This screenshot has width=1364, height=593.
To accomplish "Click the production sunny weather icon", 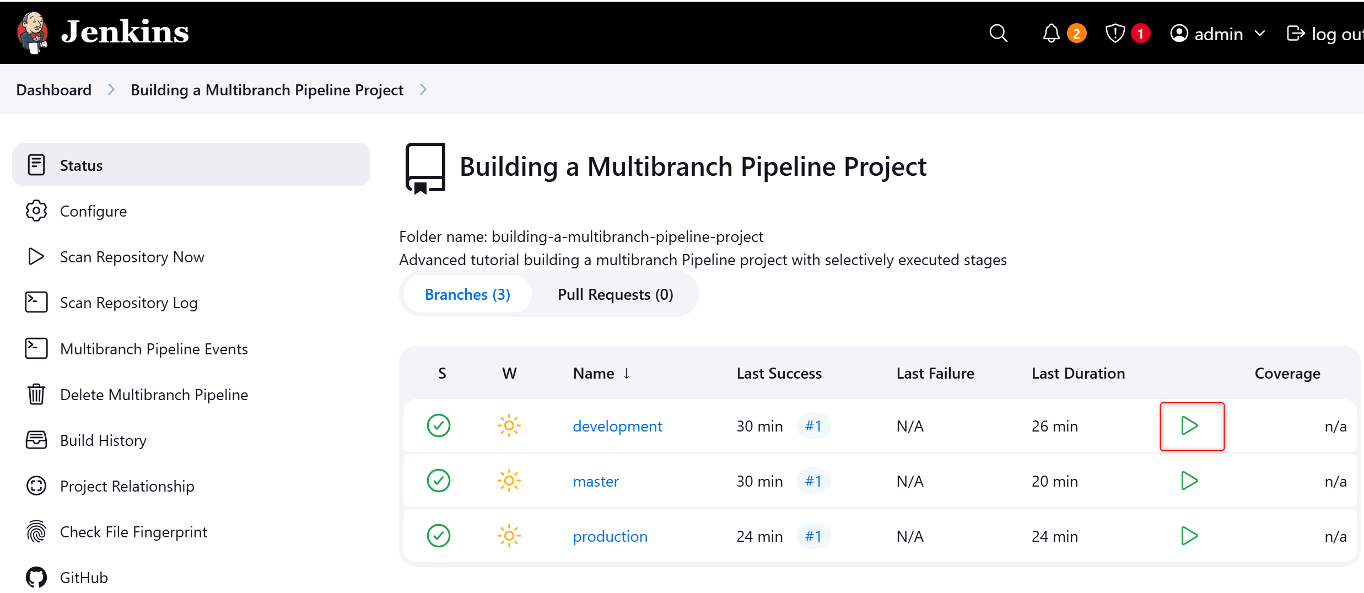I will [509, 536].
